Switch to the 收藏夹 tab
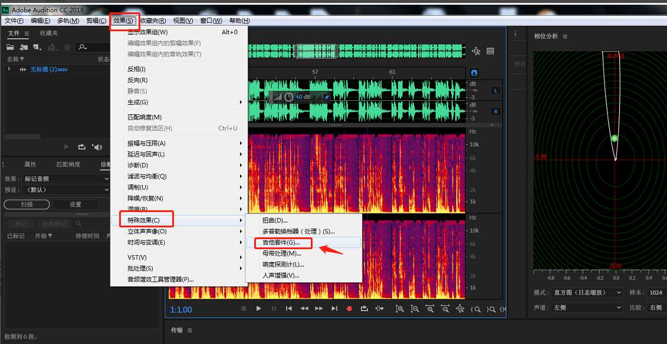Image resolution: width=667 pixels, height=344 pixels. tap(48, 34)
